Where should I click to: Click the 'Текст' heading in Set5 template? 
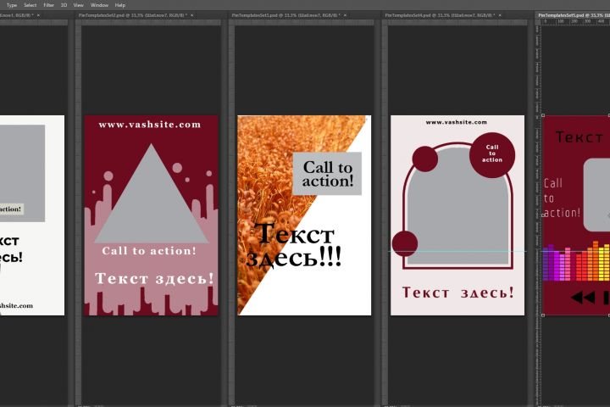pos(579,137)
